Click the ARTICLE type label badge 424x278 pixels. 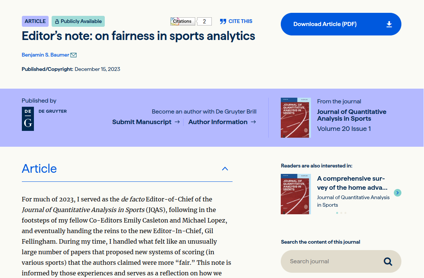(x=35, y=22)
